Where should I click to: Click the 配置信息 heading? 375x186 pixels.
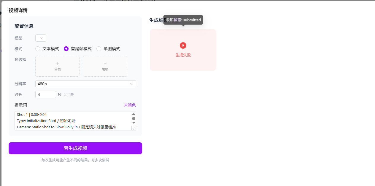pyautogui.click(x=24, y=26)
